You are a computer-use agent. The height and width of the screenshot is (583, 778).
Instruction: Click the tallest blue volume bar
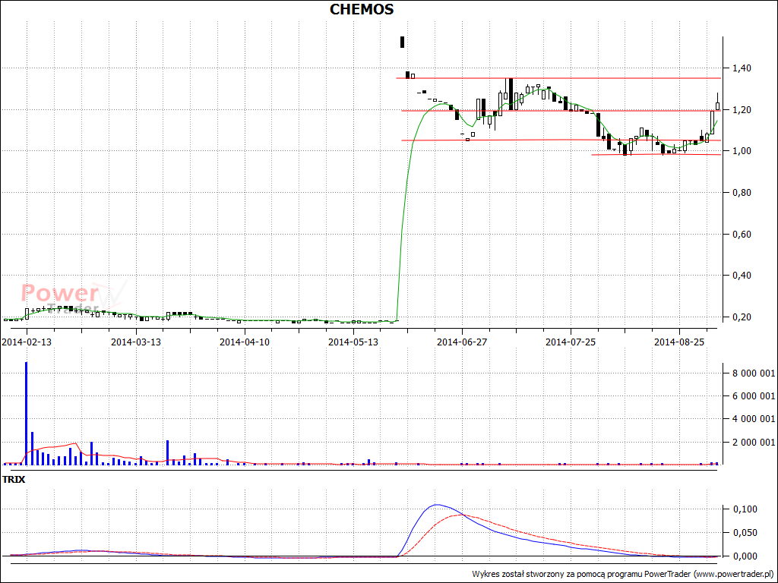27,414
